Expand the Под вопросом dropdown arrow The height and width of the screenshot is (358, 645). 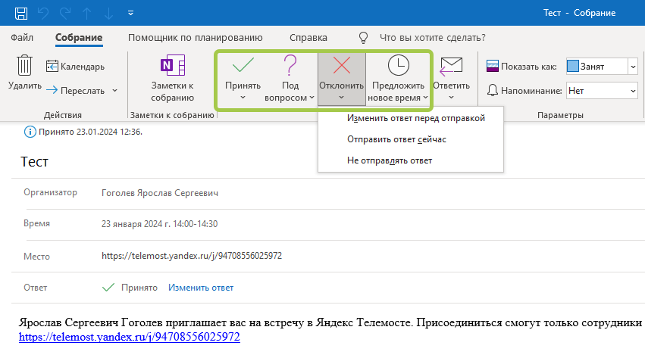click(312, 98)
